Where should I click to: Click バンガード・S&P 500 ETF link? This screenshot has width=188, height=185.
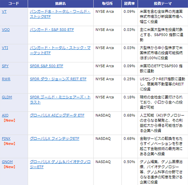pyautogui.click(x=52, y=30)
